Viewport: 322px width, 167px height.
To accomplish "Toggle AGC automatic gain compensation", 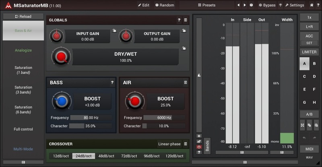I will click(x=309, y=36).
